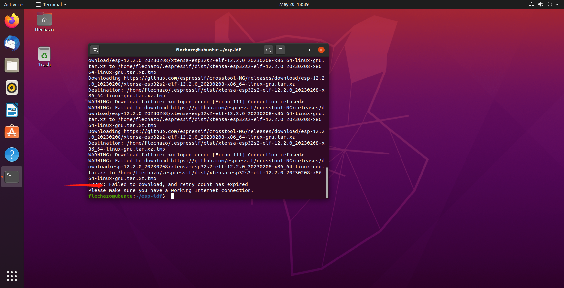Open the Activities overview
The width and height of the screenshot is (564, 288).
pyautogui.click(x=14, y=5)
